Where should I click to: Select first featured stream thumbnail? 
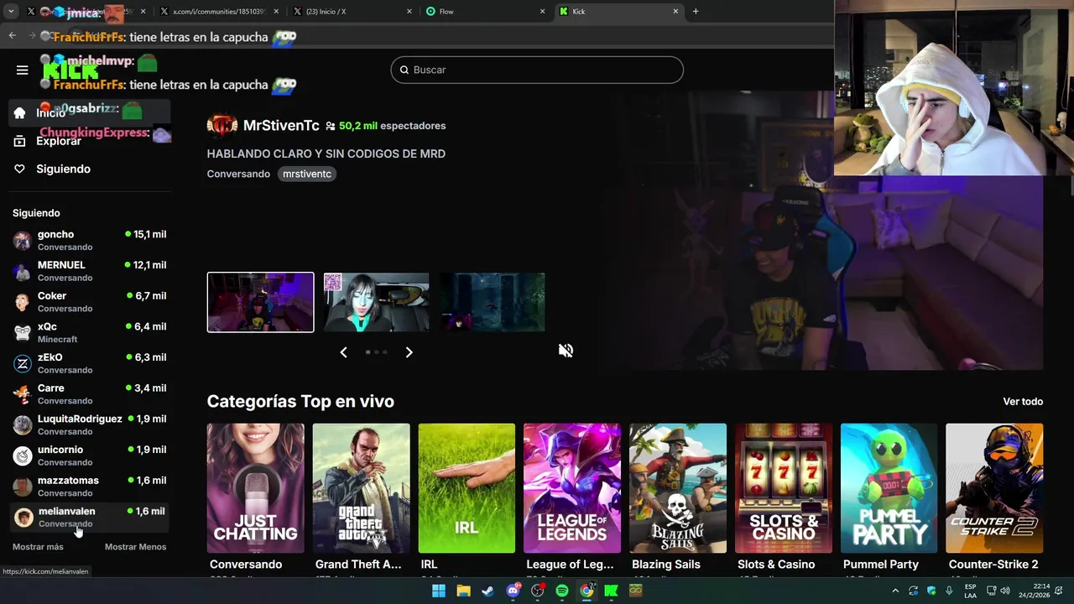coord(260,302)
